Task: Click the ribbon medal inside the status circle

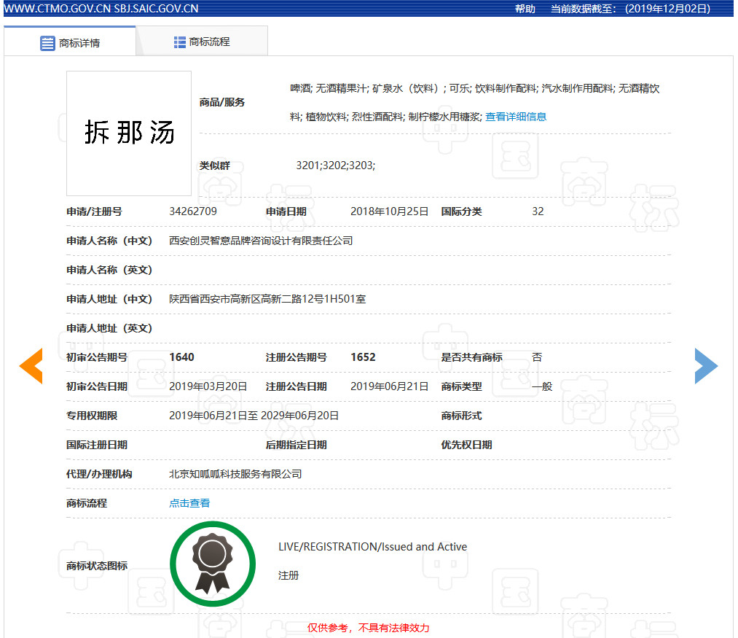Action: (x=213, y=563)
